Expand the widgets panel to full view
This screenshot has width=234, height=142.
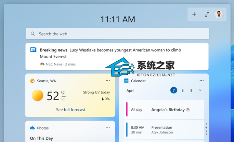(x=207, y=15)
